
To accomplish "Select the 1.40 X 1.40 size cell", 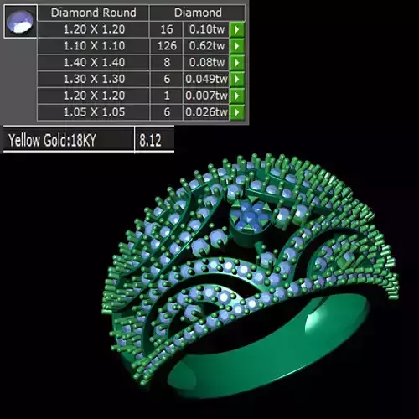I will pos(94,62).
